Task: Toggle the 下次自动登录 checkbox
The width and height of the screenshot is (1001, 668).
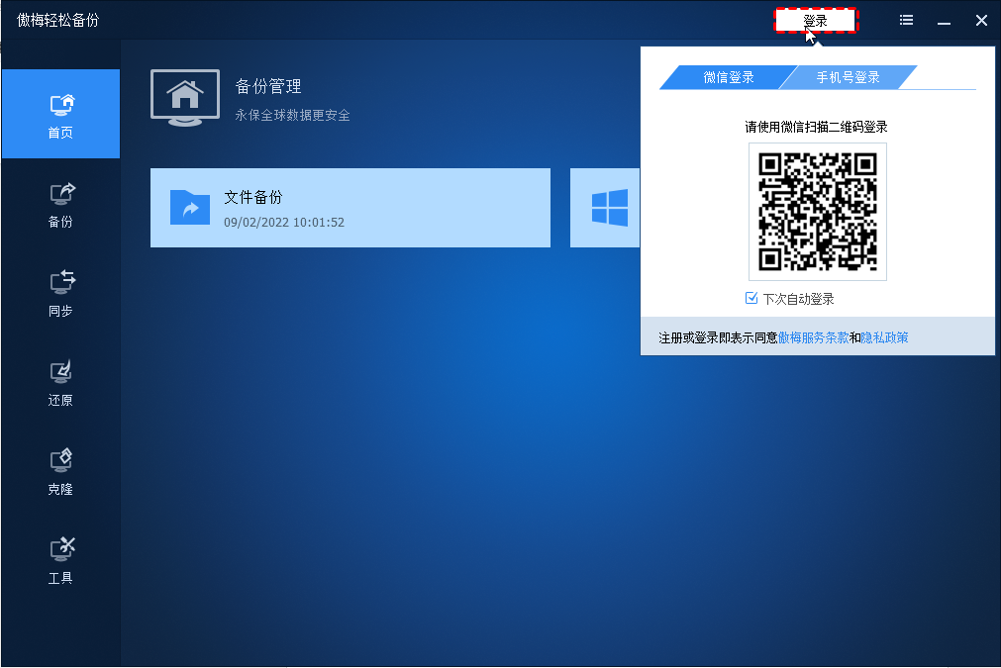Action: 751,298
